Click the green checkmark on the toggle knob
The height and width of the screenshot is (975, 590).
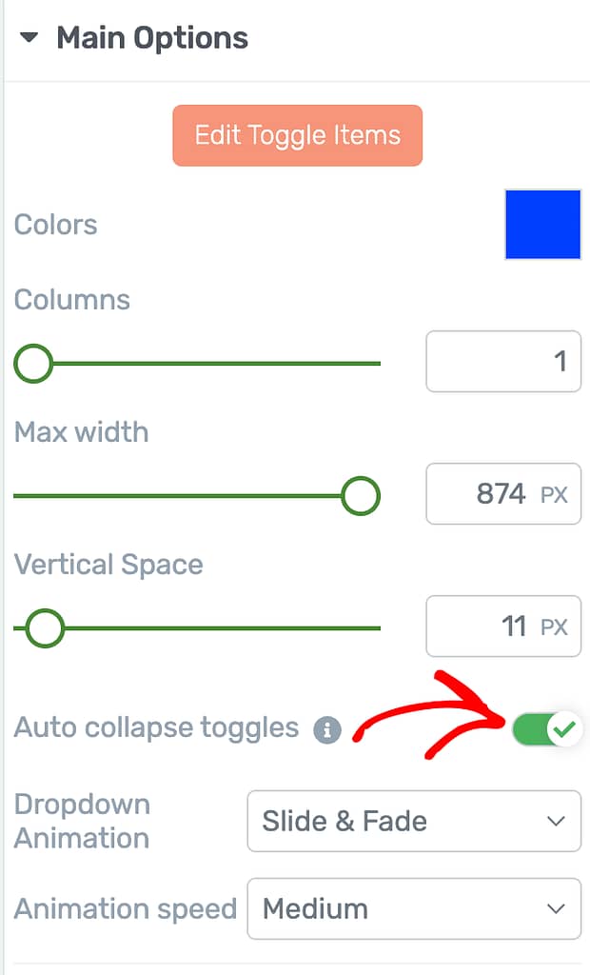[564, 728]
